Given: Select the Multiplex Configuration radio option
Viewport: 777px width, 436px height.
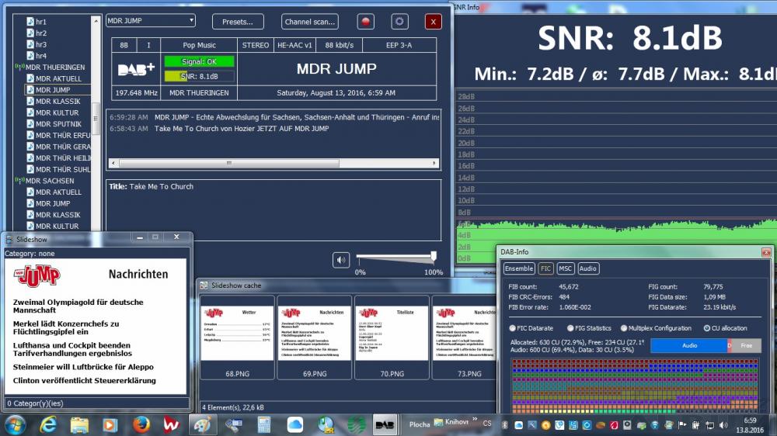Looking at the screenshot, I should coord(623,328).
